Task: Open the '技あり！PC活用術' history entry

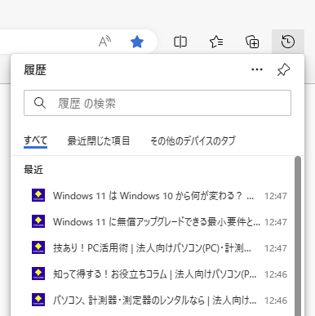Action: tap(159, 248)
